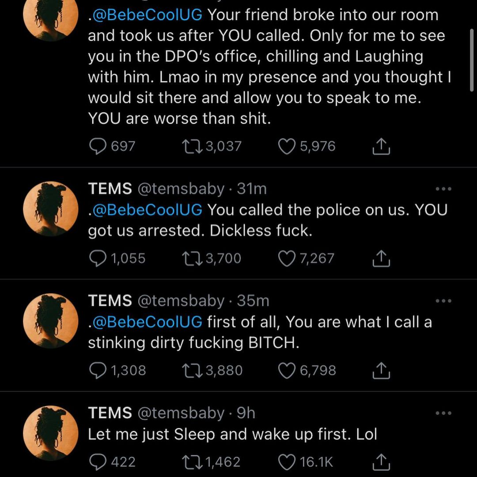This screenshot has height=477, width=477.
Task: Share the 35m tweet
Action: tap(382, 371)
